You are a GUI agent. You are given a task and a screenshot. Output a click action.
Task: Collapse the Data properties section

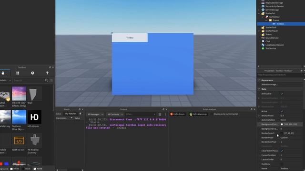[x=259, y=89]
